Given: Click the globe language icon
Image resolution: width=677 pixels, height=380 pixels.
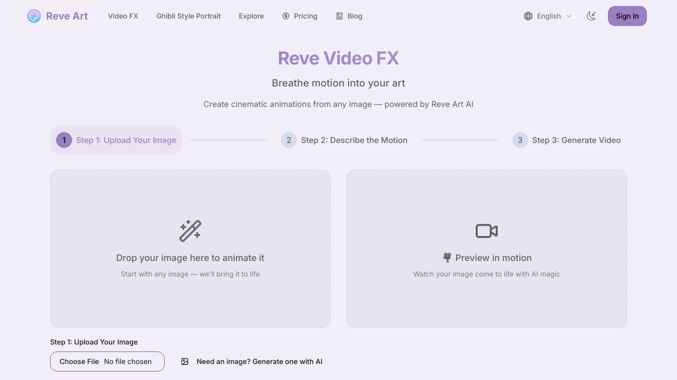Looking at the screenshot, I should (x=528, y=16).
